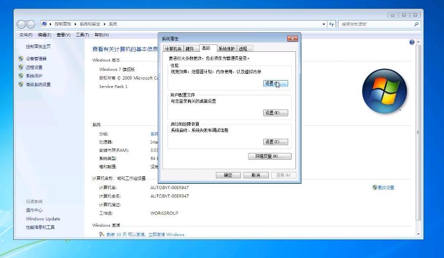Viewport: 444px width, 258px height.
Task: Click 设置 button in 用户配置文件 section
Action: 275,113
